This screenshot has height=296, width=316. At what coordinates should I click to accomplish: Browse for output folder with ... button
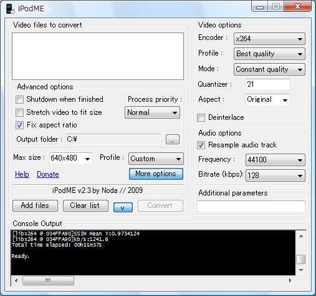(x=173, y=139)
